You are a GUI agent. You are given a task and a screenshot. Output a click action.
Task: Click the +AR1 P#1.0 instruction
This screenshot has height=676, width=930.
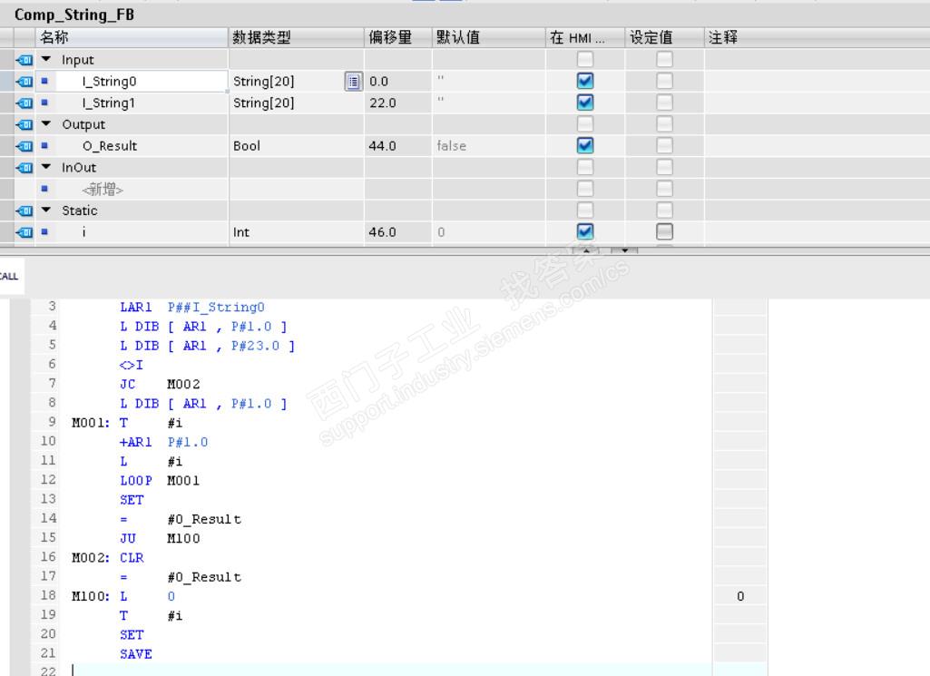point(163,442)
